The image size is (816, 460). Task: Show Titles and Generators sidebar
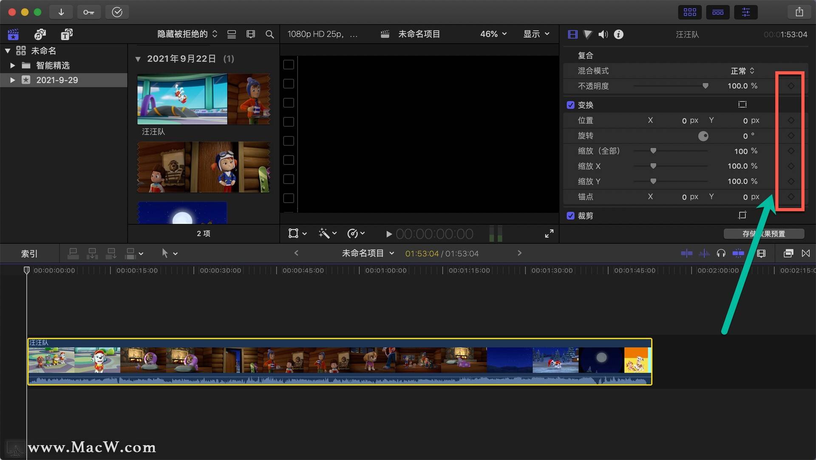click(67, 34)
